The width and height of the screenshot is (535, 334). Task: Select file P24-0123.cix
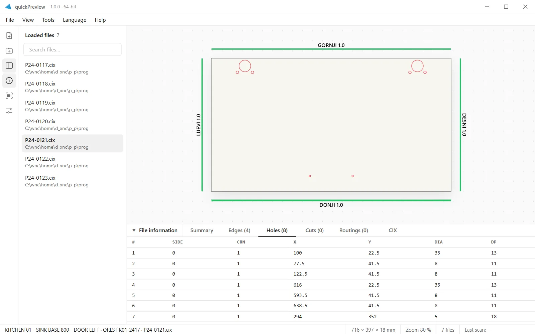coord(73,181)
